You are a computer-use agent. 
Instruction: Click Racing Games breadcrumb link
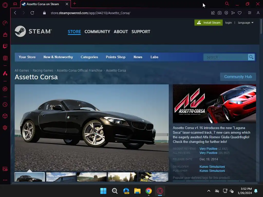pyautogui.click(x=43, y=71)
